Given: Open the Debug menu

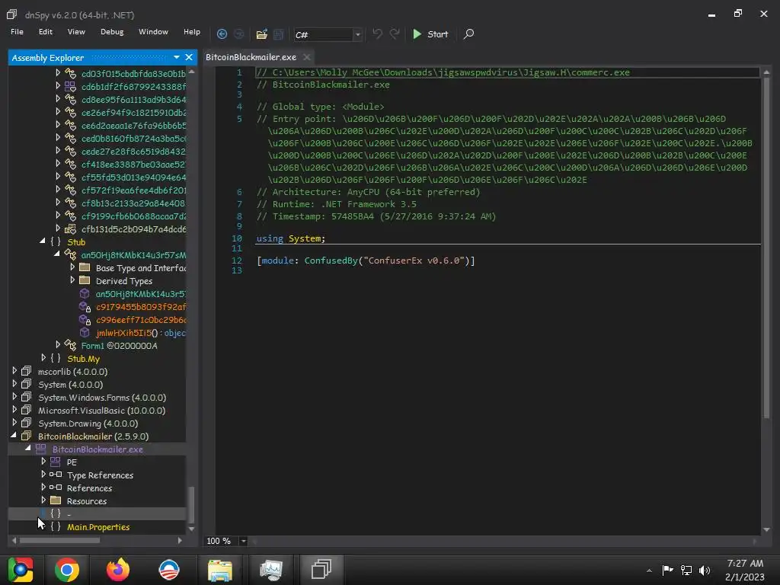Looking at the screenshot, I should point(112,31).
